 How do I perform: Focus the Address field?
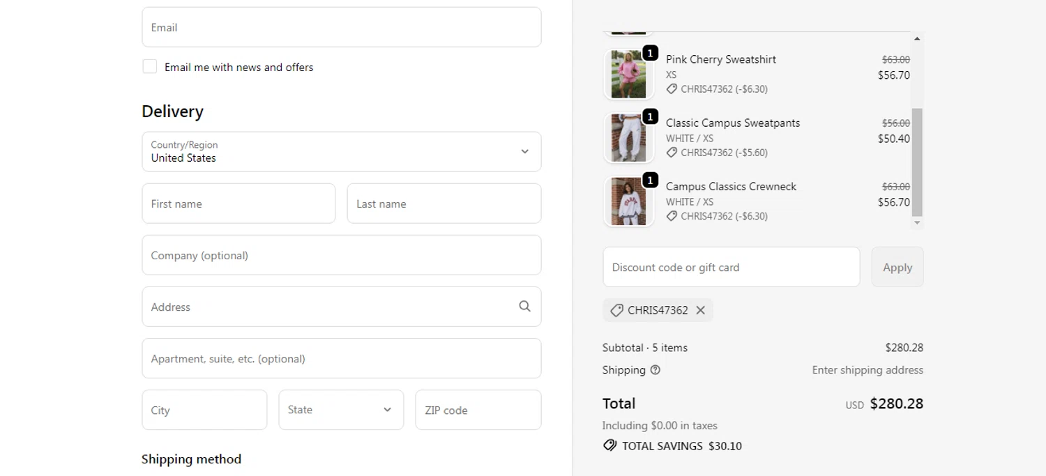click(x=342, y=307)
